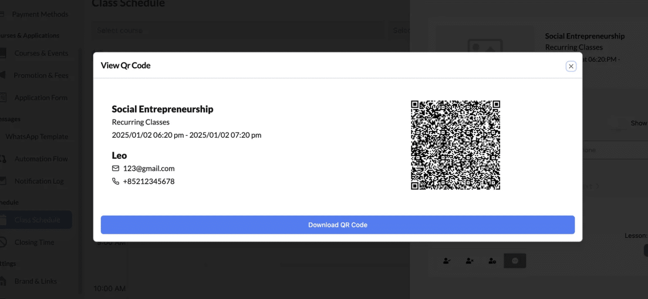Click the mark-absent user-x icon
Viewport: 648px width, 299px height.
pyautogui.click(x=469, y=261)
